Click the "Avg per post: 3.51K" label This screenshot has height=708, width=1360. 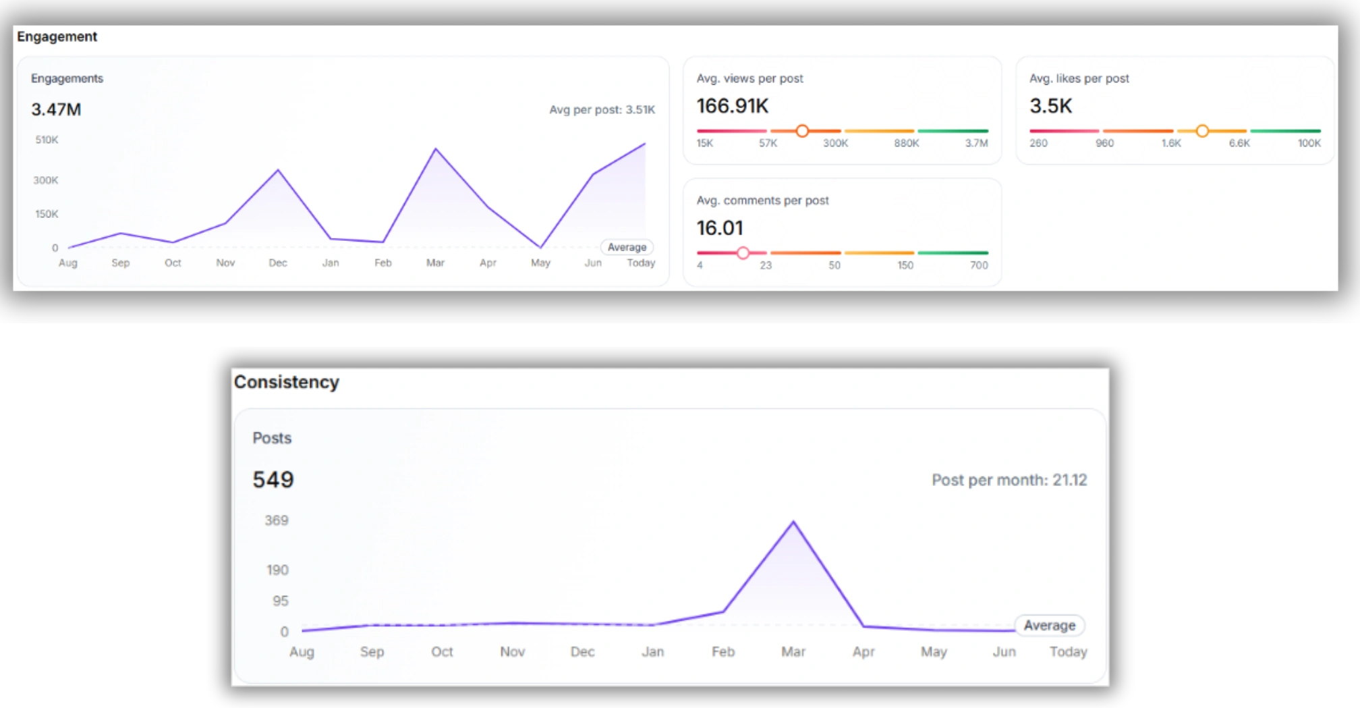tap(602, 109)
